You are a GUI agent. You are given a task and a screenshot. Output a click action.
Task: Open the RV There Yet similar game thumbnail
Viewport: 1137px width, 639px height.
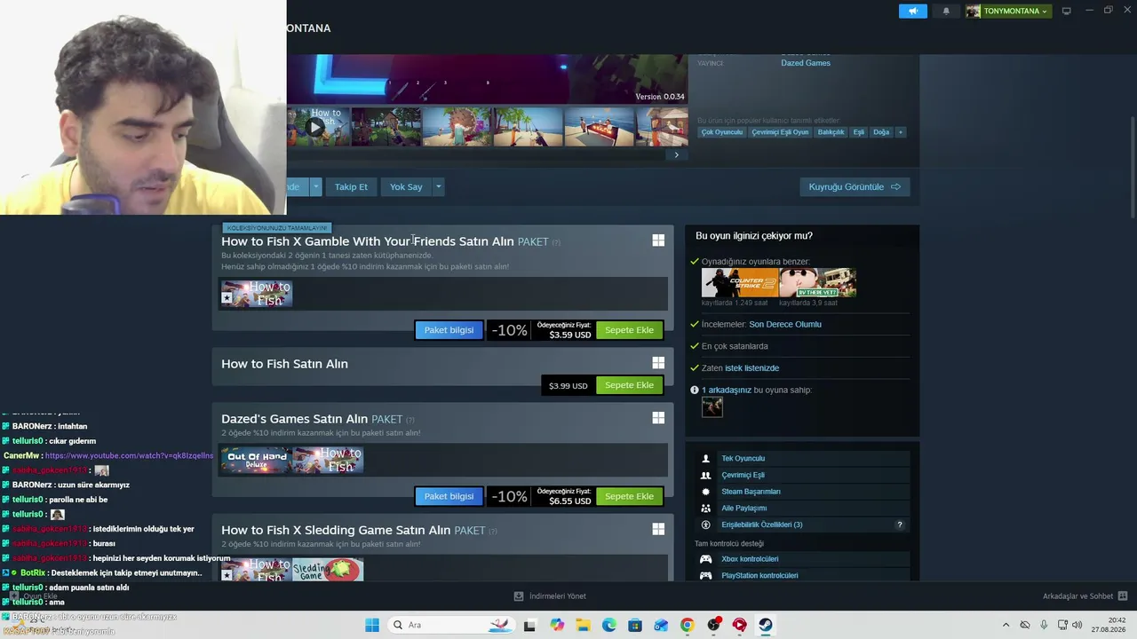point(818,283)
